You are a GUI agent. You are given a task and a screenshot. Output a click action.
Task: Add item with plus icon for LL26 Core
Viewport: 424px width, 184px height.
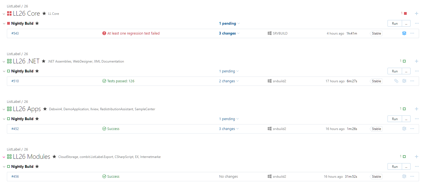417,13
